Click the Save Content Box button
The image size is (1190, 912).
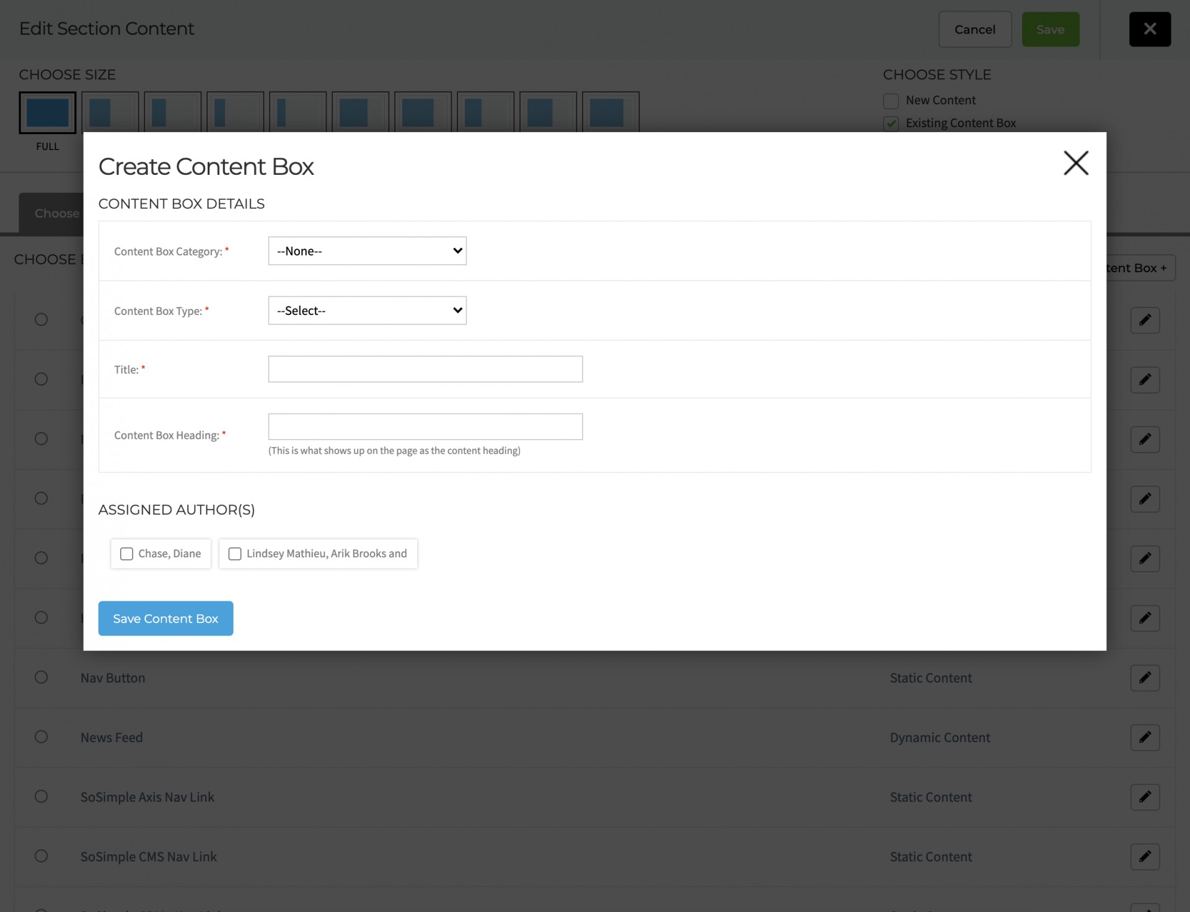tap(165, 618)
